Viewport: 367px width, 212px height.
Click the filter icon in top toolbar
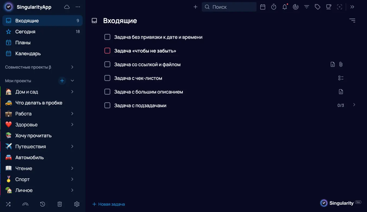pos(306,7)
